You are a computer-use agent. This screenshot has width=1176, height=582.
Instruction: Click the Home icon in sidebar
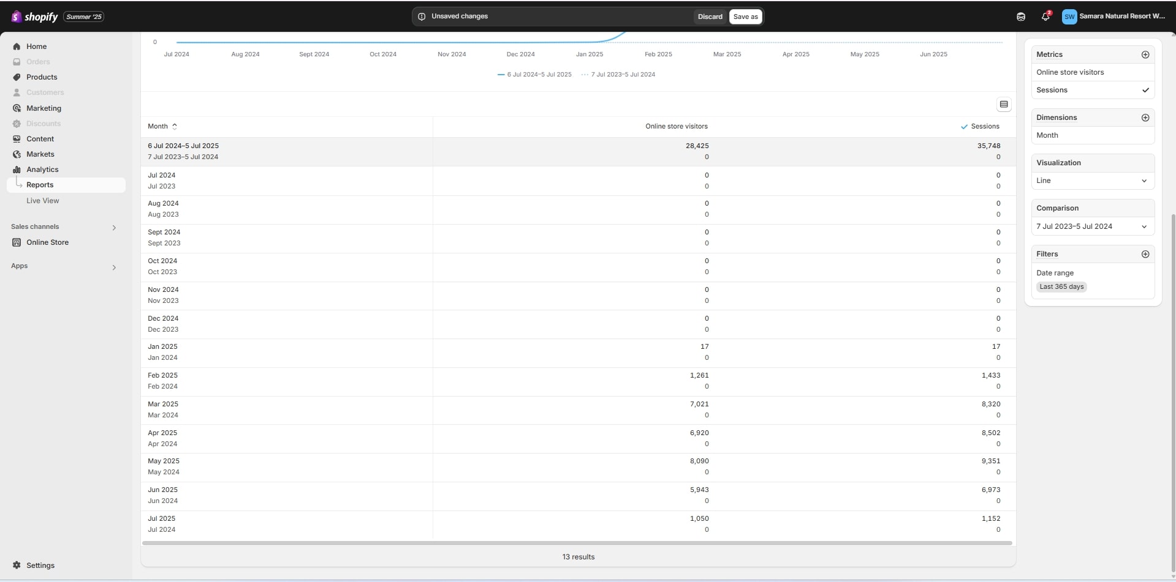point(17,47)
